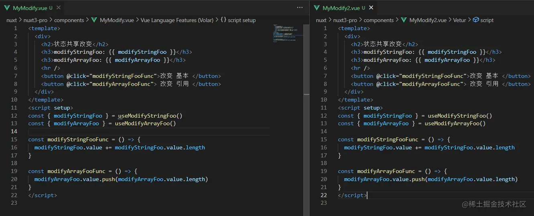Click 'const' on line 13 in right editor
The width and height of the screenshot is (534, 216).
click(346, 123)
